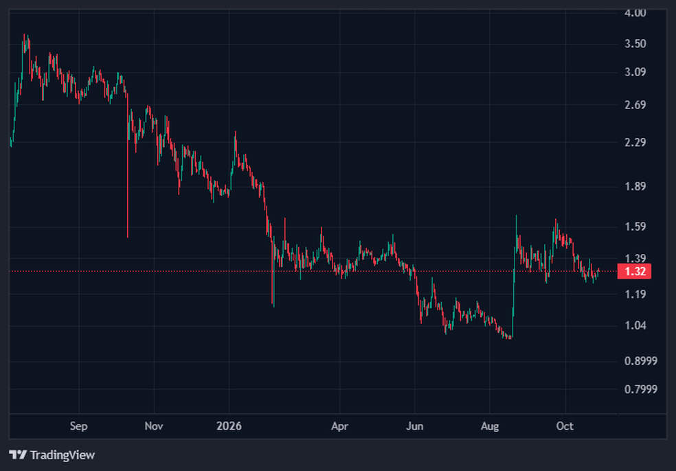Select the current price label 1.32
676x471 pixels.
point(634,271)
